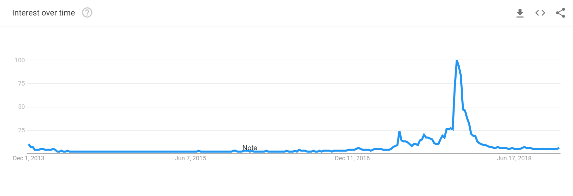The height and width of the screenshot is (196, 573).
Task: Select the 50 gridline label
Action: [22, 107]
